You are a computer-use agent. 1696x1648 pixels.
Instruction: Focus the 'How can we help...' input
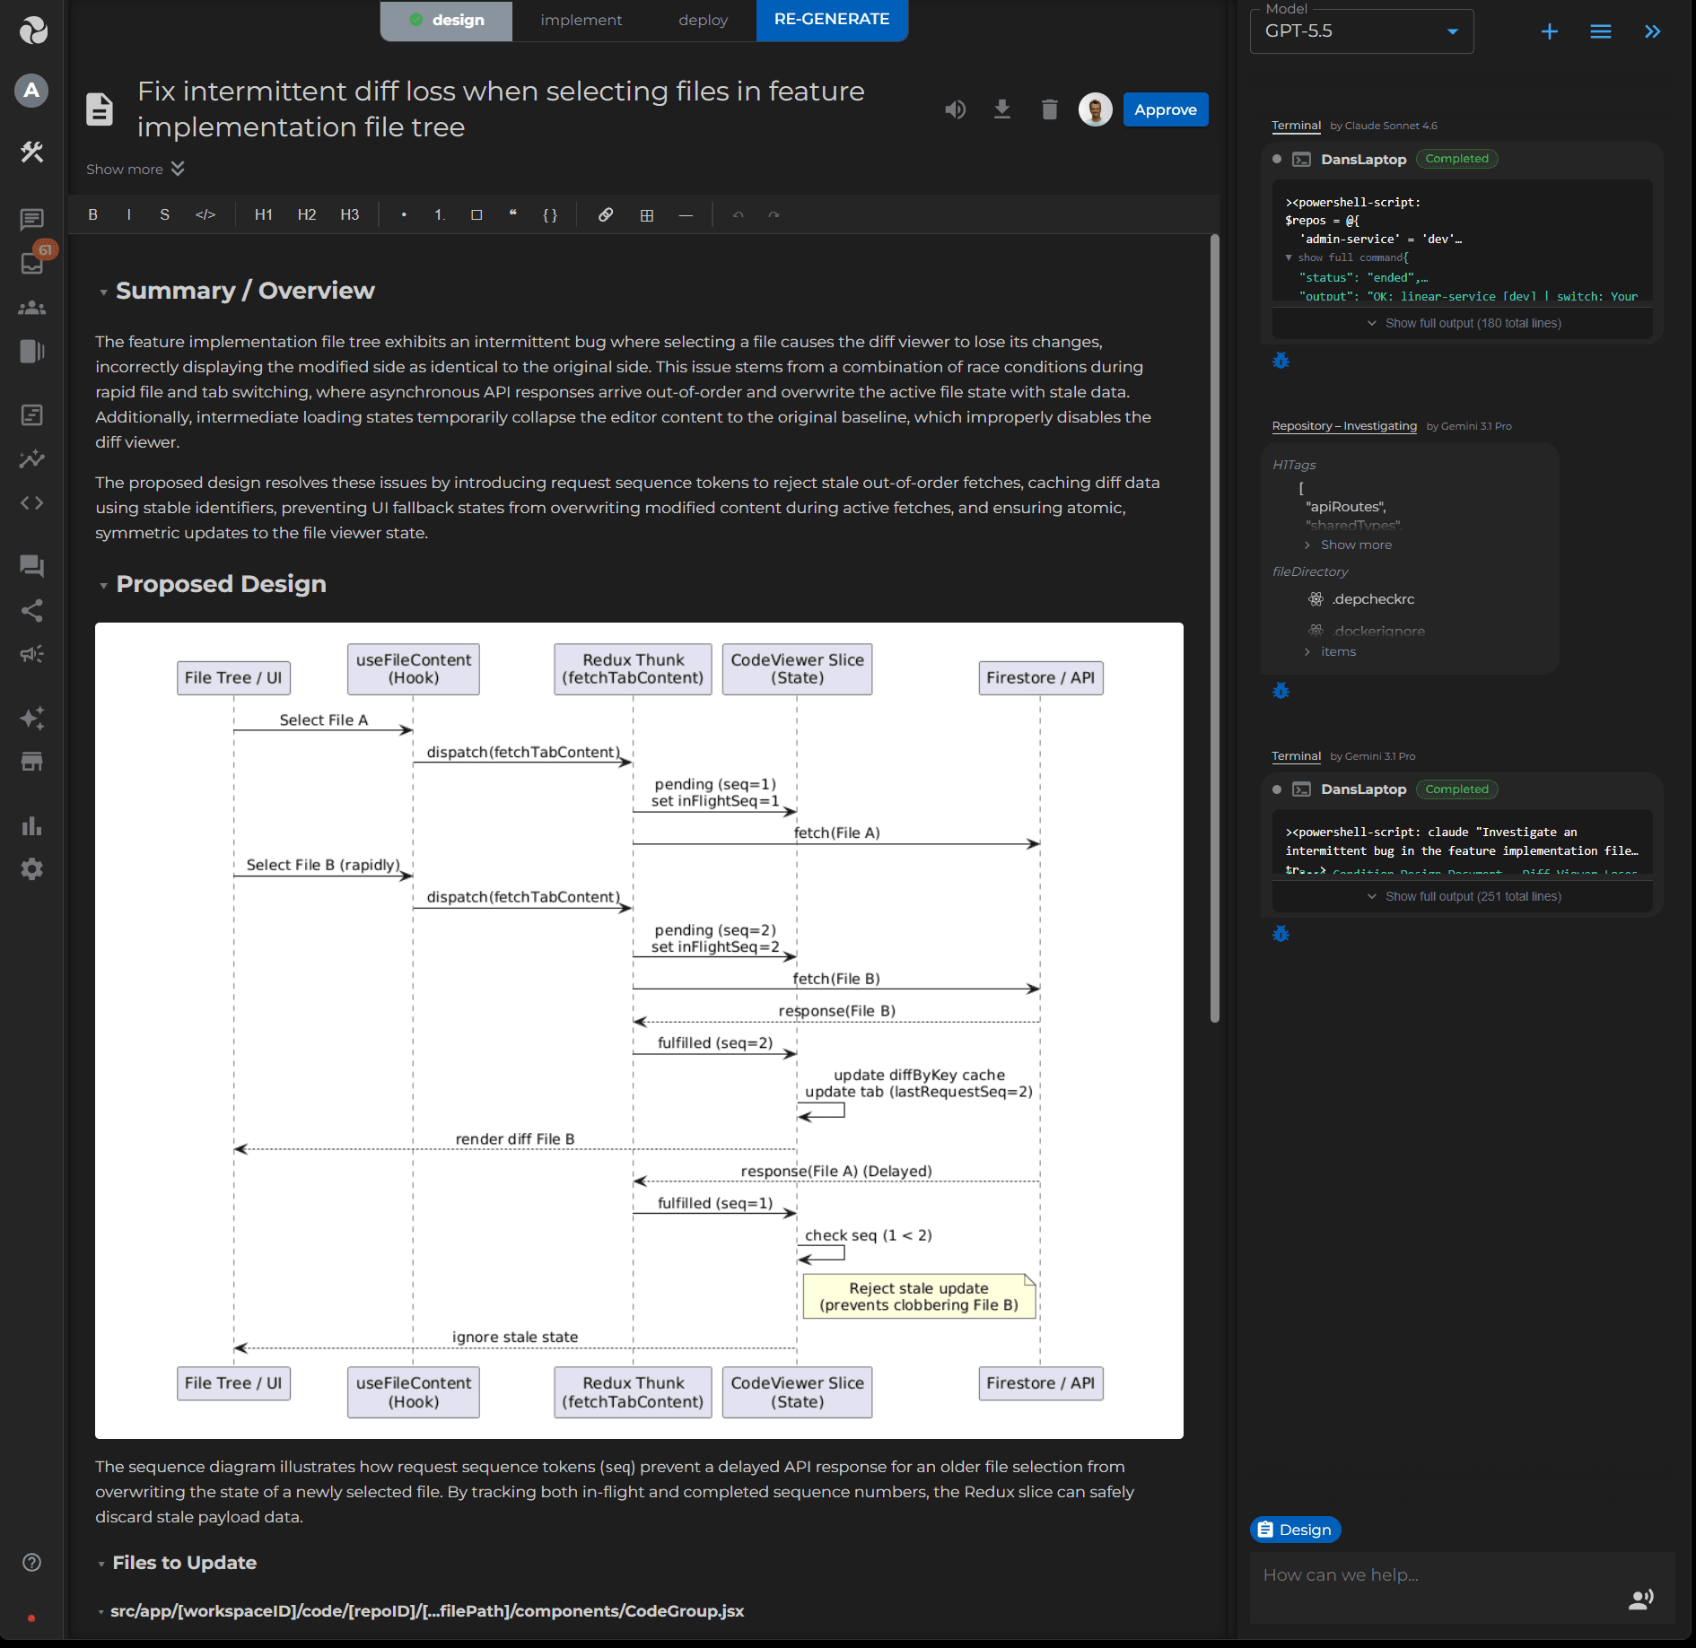[1436, 1575]
